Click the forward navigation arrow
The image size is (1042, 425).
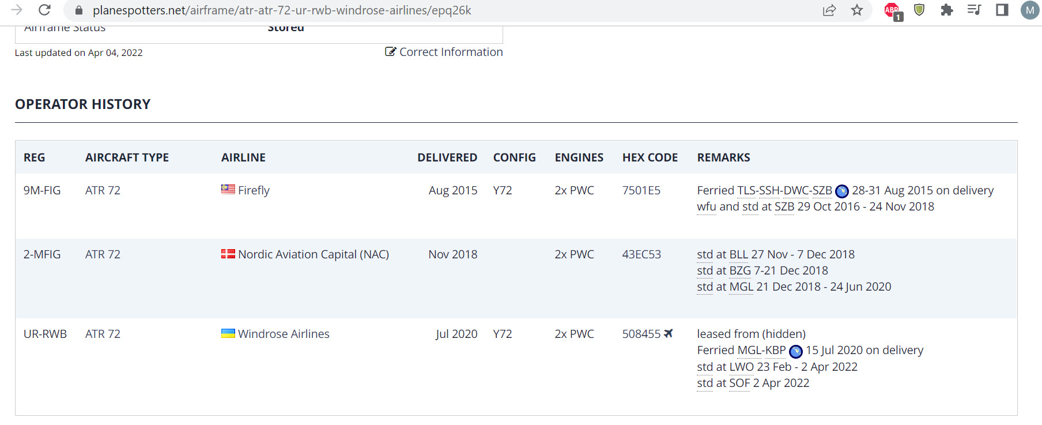pos(17,10)
